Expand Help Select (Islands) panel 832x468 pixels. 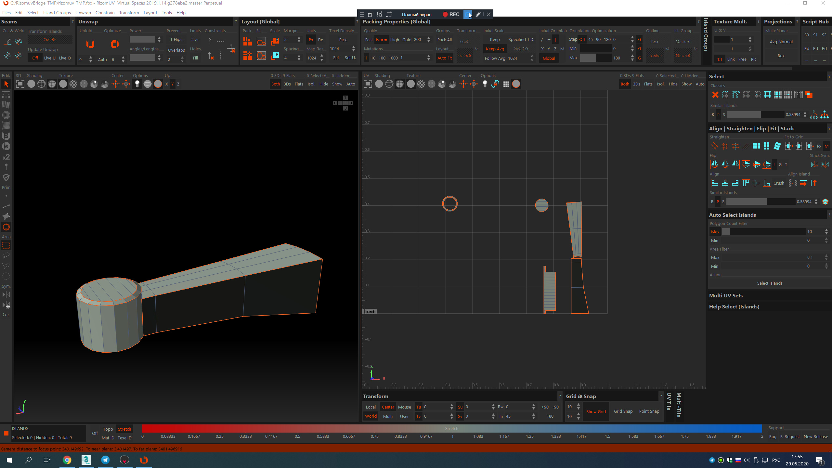coord(734,307)
